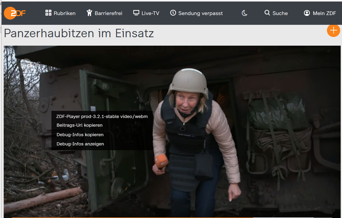Open Mein ZDF label
This screenshot has height=218, width=342.
click(x=325, y=13)
